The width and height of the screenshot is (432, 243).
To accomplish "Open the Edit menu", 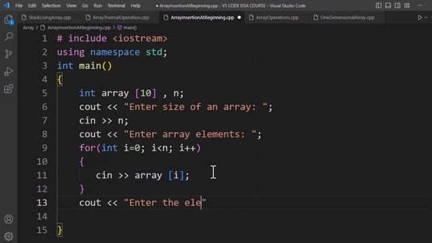I will pos(32,5).
